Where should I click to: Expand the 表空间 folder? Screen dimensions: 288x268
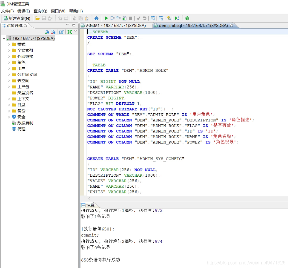point(9,81)
